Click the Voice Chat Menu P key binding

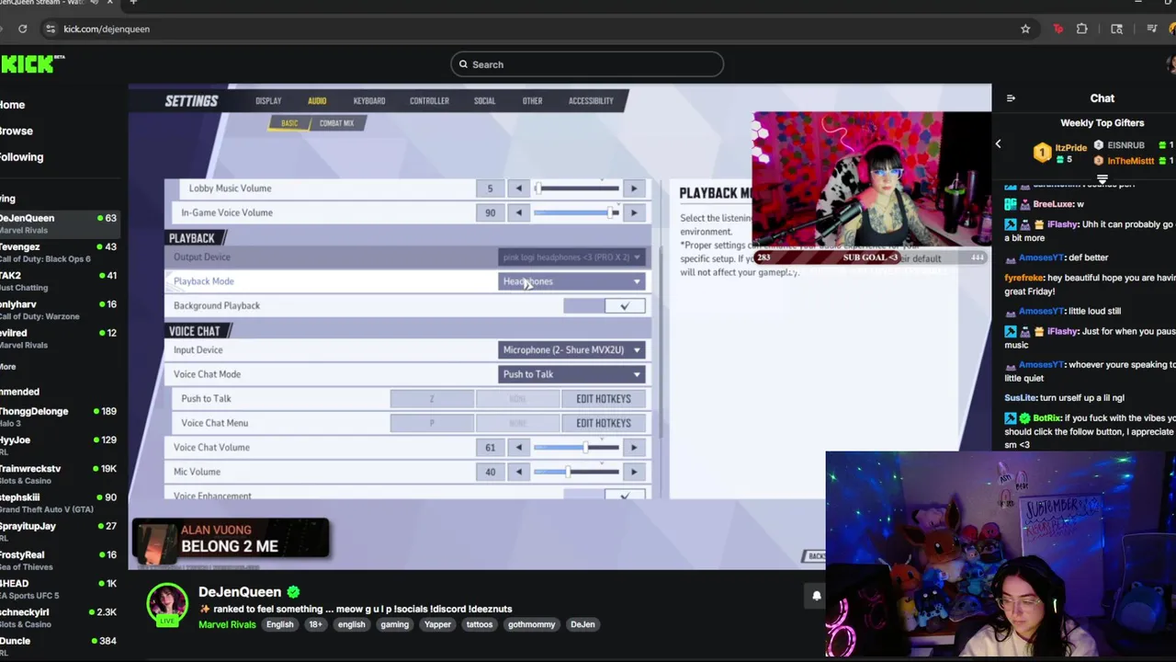pos(432,423)
